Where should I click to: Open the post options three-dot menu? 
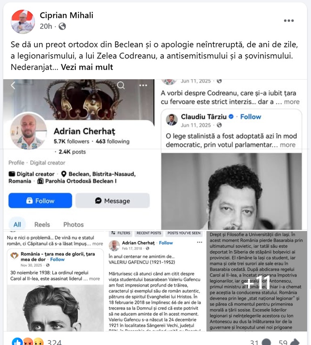pos(289,21)
